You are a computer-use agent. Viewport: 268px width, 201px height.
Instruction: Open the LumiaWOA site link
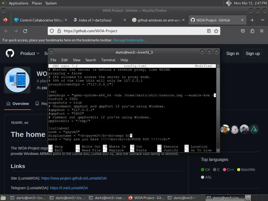[x=74, y=178]
